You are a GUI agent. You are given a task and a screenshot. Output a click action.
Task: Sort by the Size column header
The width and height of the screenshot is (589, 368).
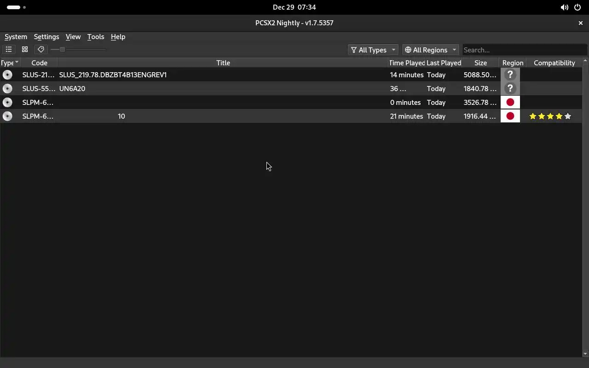[480, 63]
